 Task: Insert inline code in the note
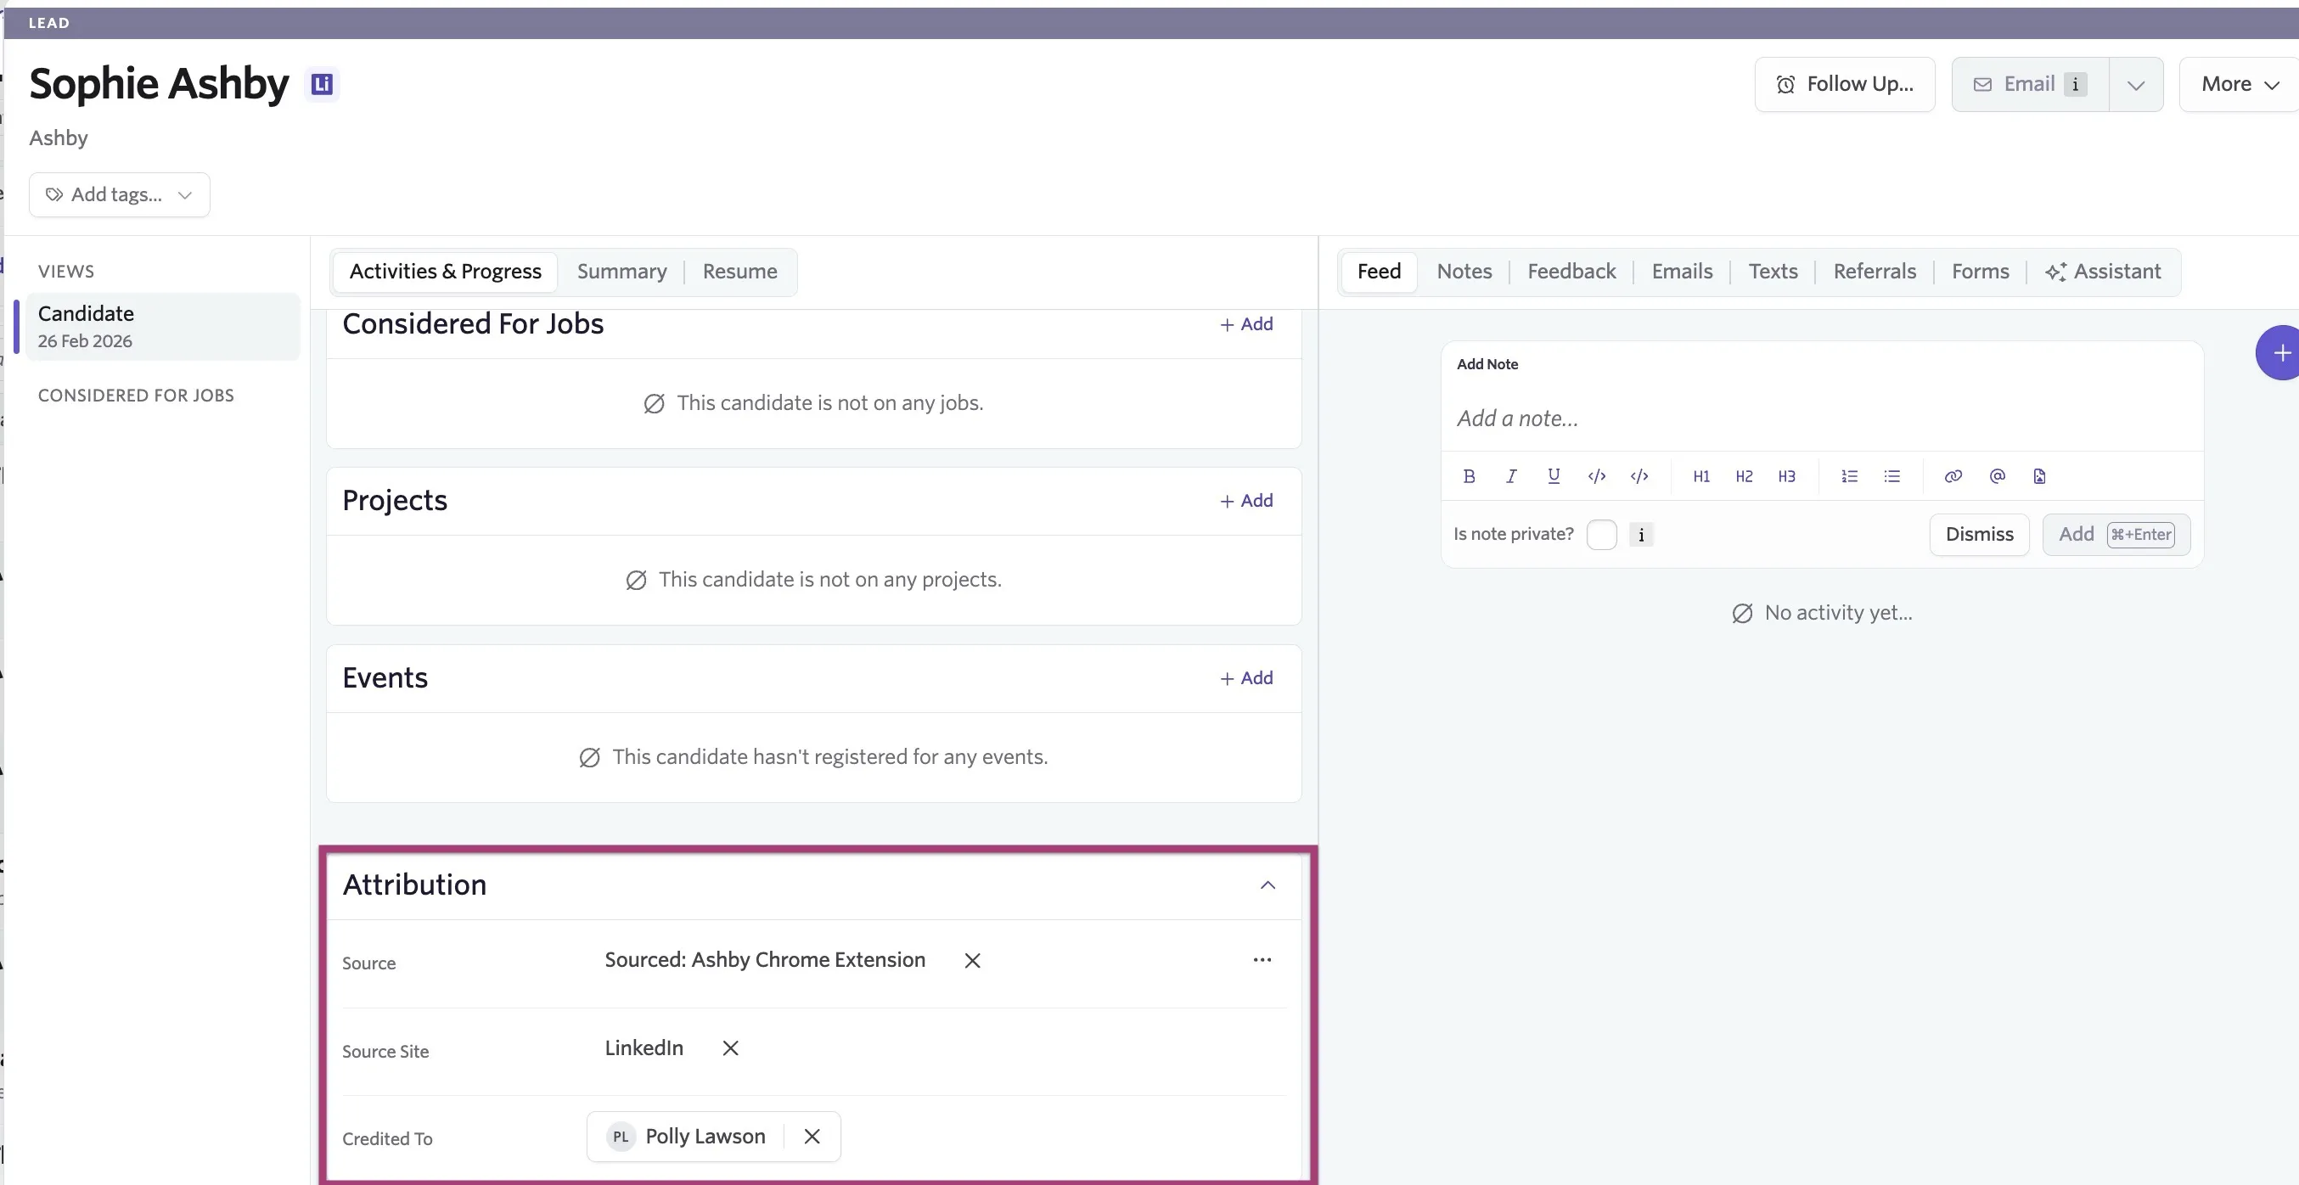coord(1597,475)
